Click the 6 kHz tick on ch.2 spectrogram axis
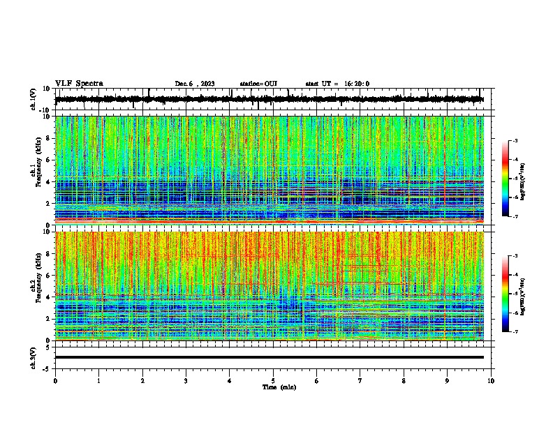The height and width of the screenshot is (427, 553). (x=49, y=276)
